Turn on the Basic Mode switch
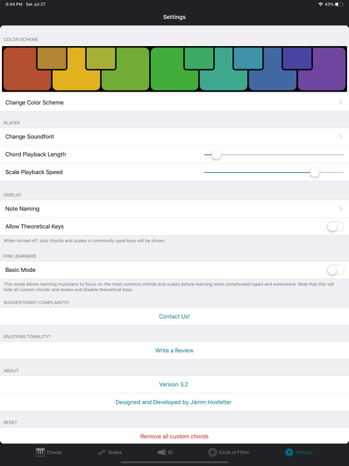 tap(335, 270)
